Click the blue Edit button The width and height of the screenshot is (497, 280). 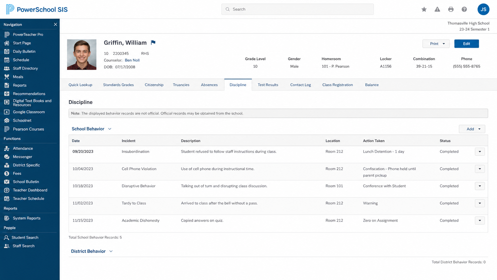[x=467, y=44]
